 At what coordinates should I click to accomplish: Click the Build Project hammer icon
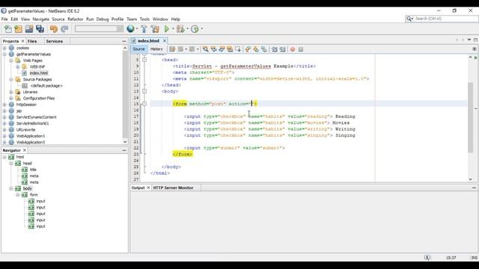click(x=144, y=29)
